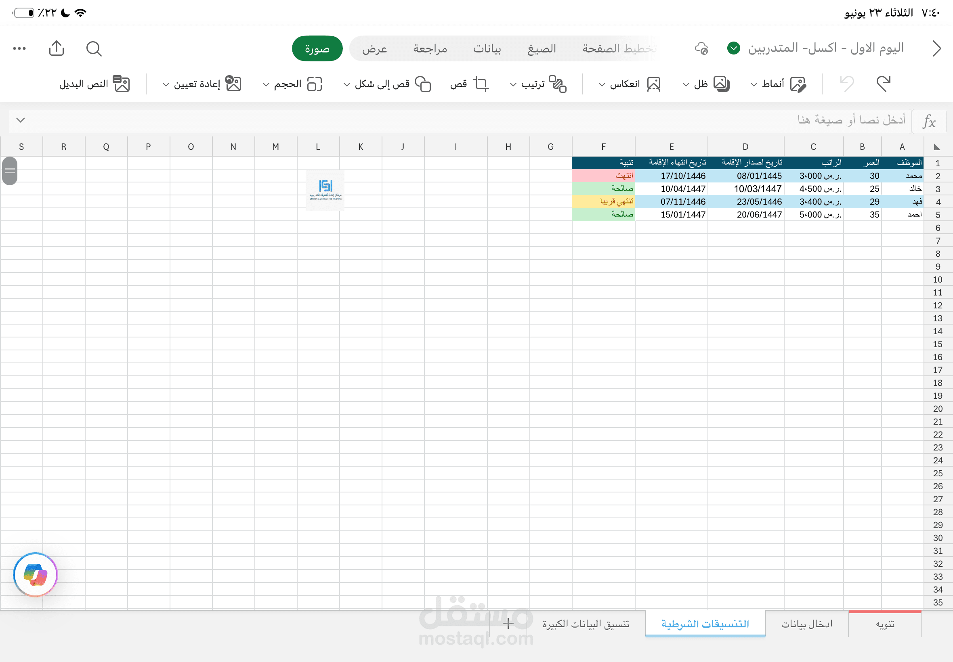Screen dimensions: 953x662
Task: Open the size (الحجم) dropdown
Action: point(292,84)
